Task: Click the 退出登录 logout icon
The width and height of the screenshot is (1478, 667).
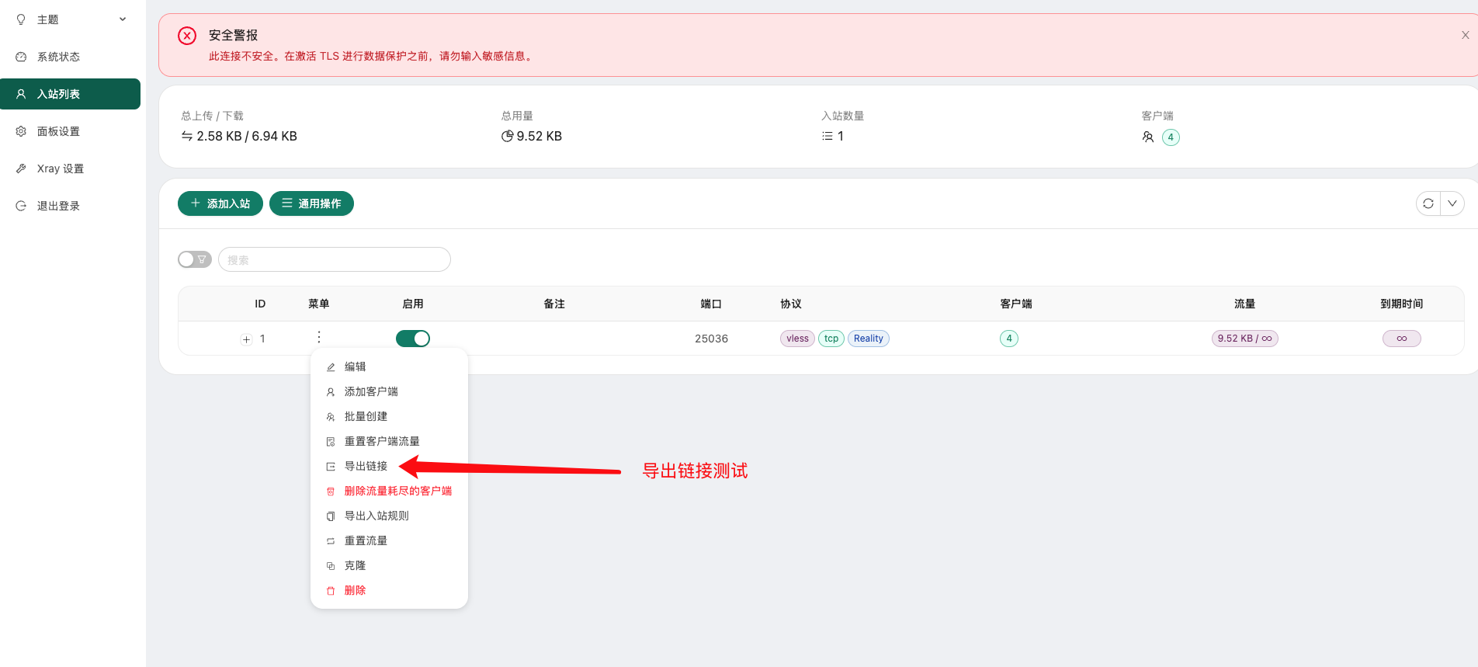Action: point(21,206)
